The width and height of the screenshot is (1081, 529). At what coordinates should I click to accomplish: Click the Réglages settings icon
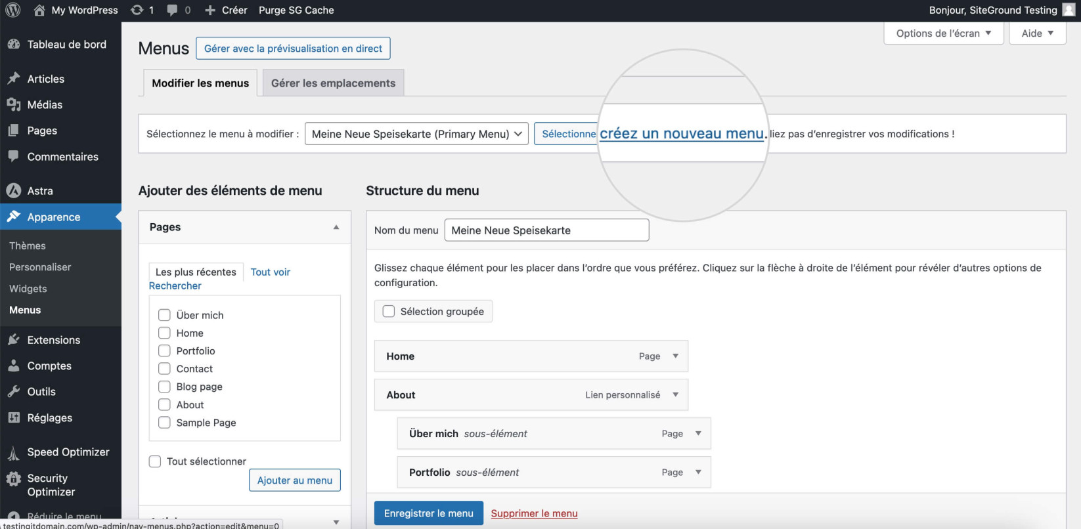[13, 417]
